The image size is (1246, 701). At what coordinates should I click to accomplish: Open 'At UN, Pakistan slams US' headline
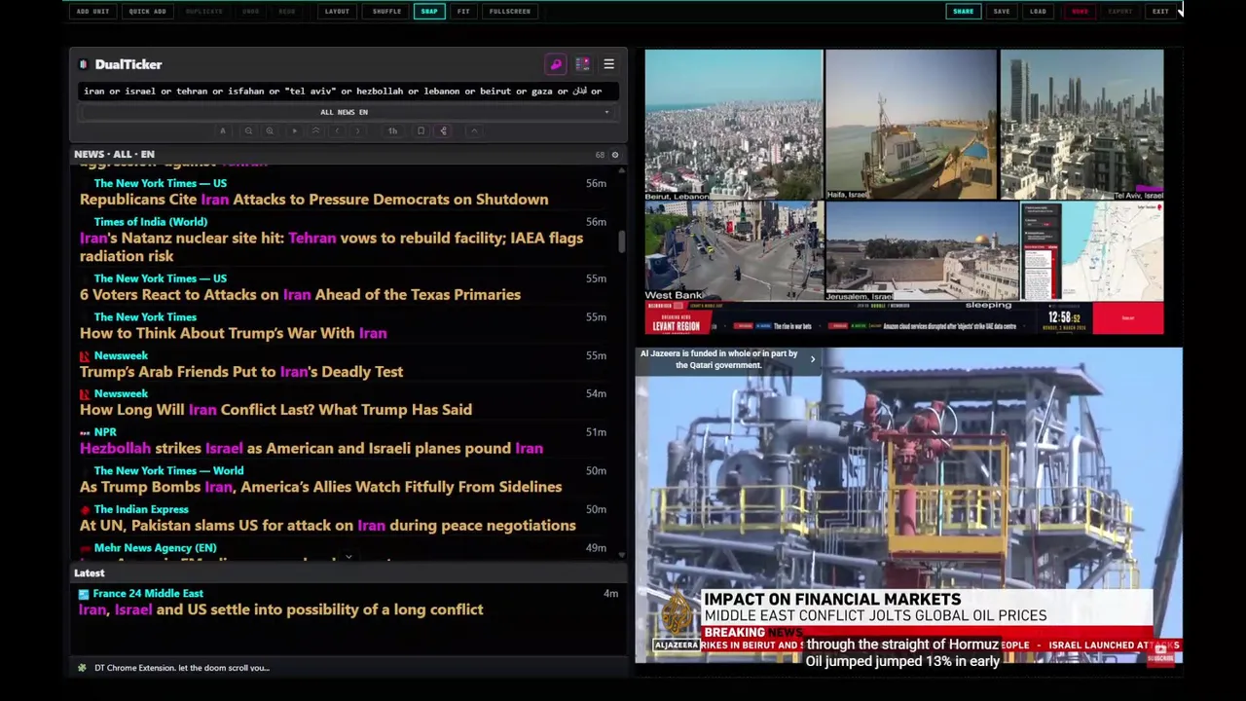pos(328,526)
